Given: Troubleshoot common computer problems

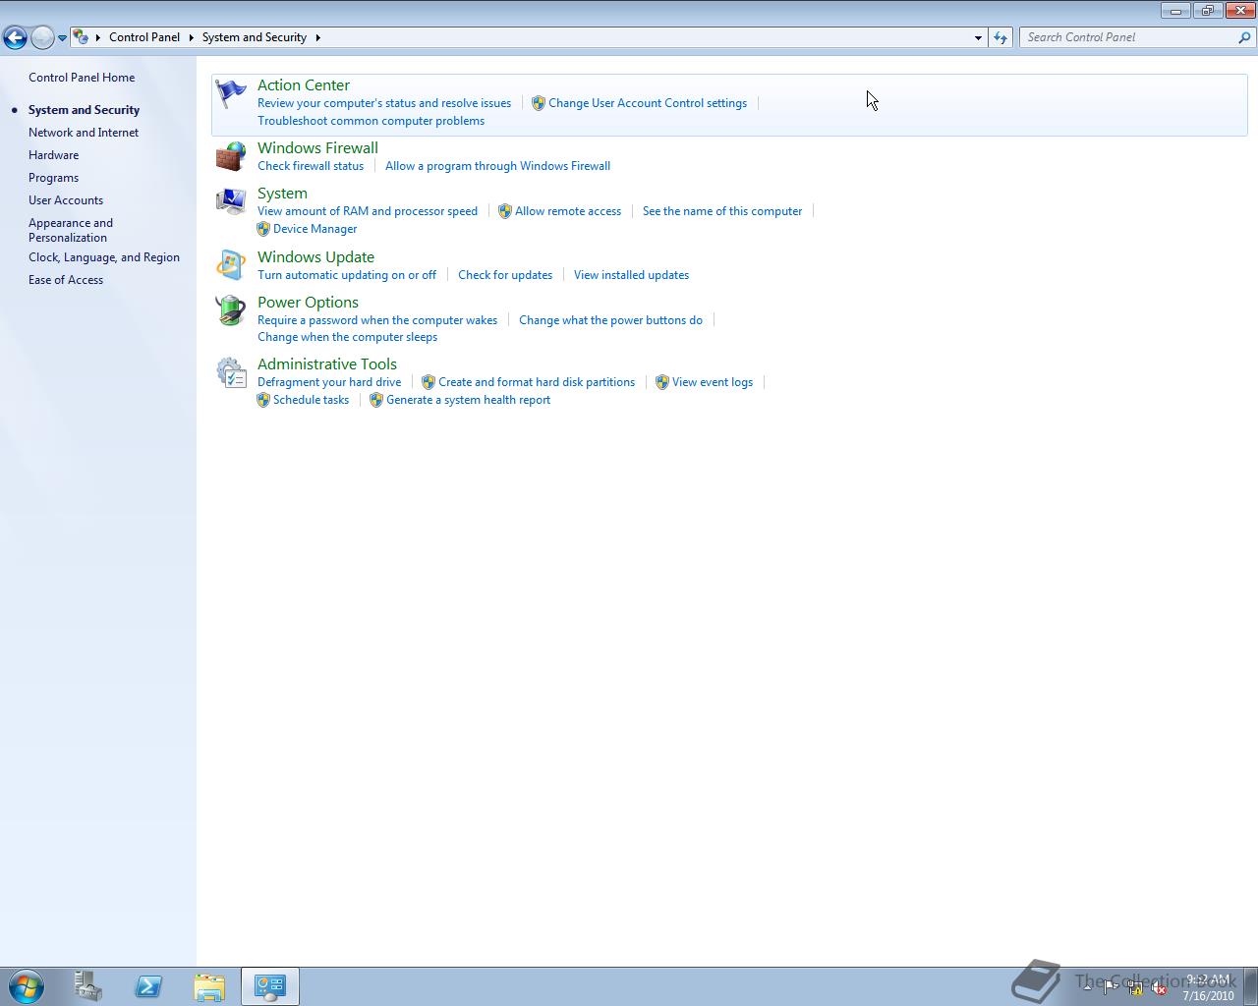Looking at the screenshot, I should (x=371, y=121).
